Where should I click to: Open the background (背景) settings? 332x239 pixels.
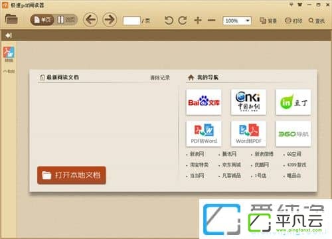[268, 21]
